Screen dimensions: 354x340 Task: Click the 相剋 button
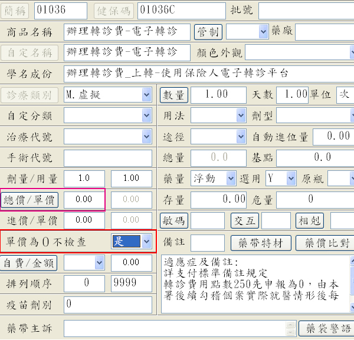click(310, 220)
